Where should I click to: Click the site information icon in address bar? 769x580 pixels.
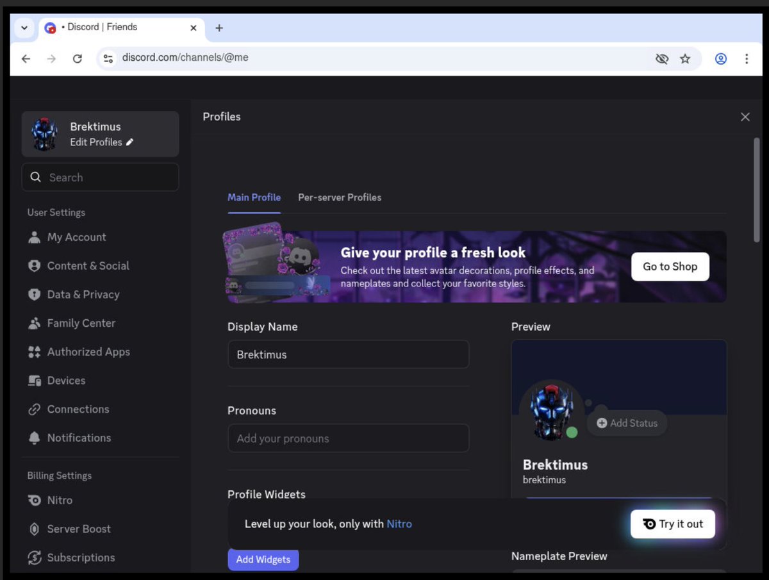(108, 58)
